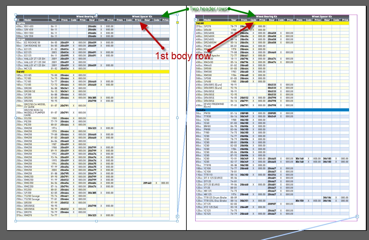This screenshot has width=369, height=240.
Task: Select the TTR90 model cell
Action: [x=216, y=165]
